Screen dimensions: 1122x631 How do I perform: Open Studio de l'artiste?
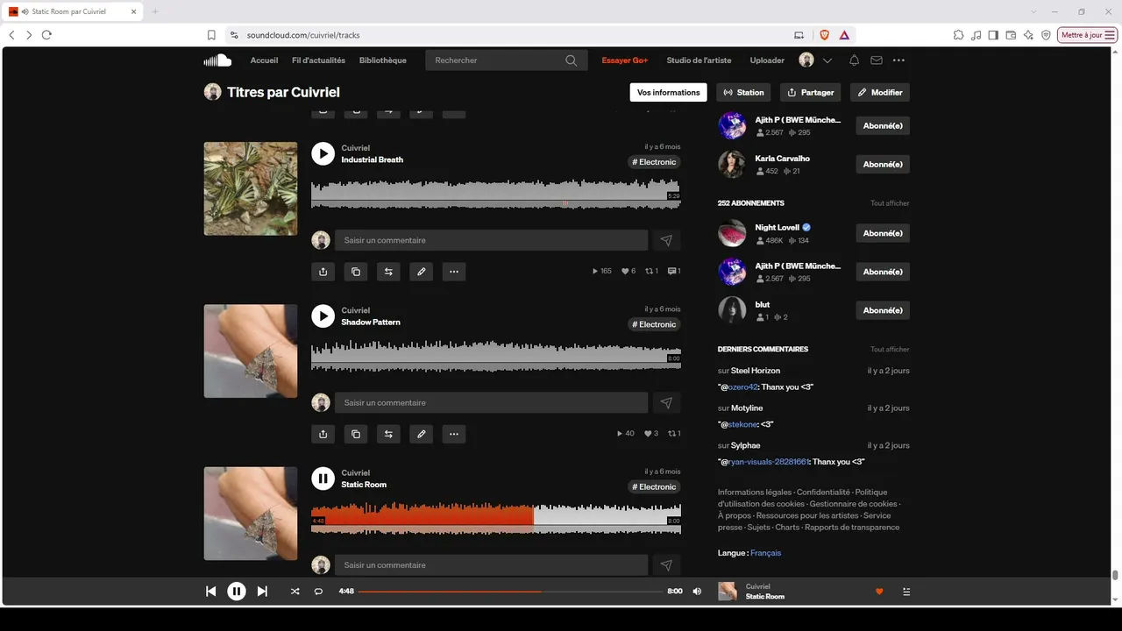699,60
